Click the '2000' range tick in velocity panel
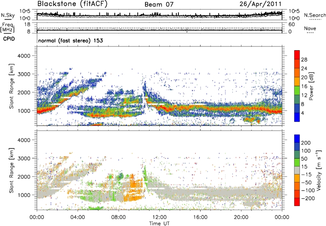Viewport: 326px width, 226px height. 24,177
